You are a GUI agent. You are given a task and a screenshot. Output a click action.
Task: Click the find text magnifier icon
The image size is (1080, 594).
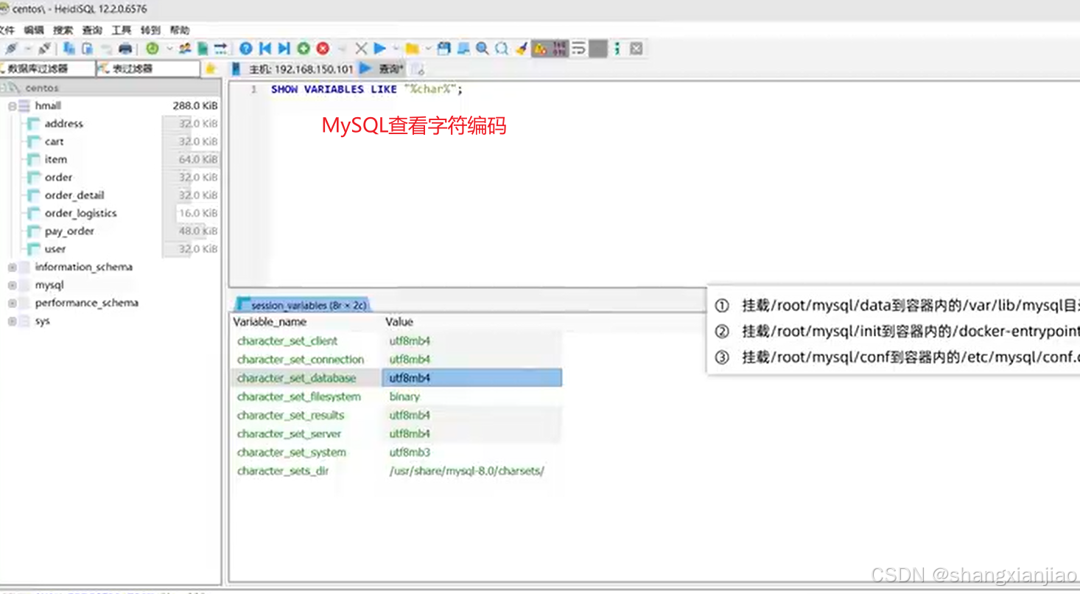483,48
